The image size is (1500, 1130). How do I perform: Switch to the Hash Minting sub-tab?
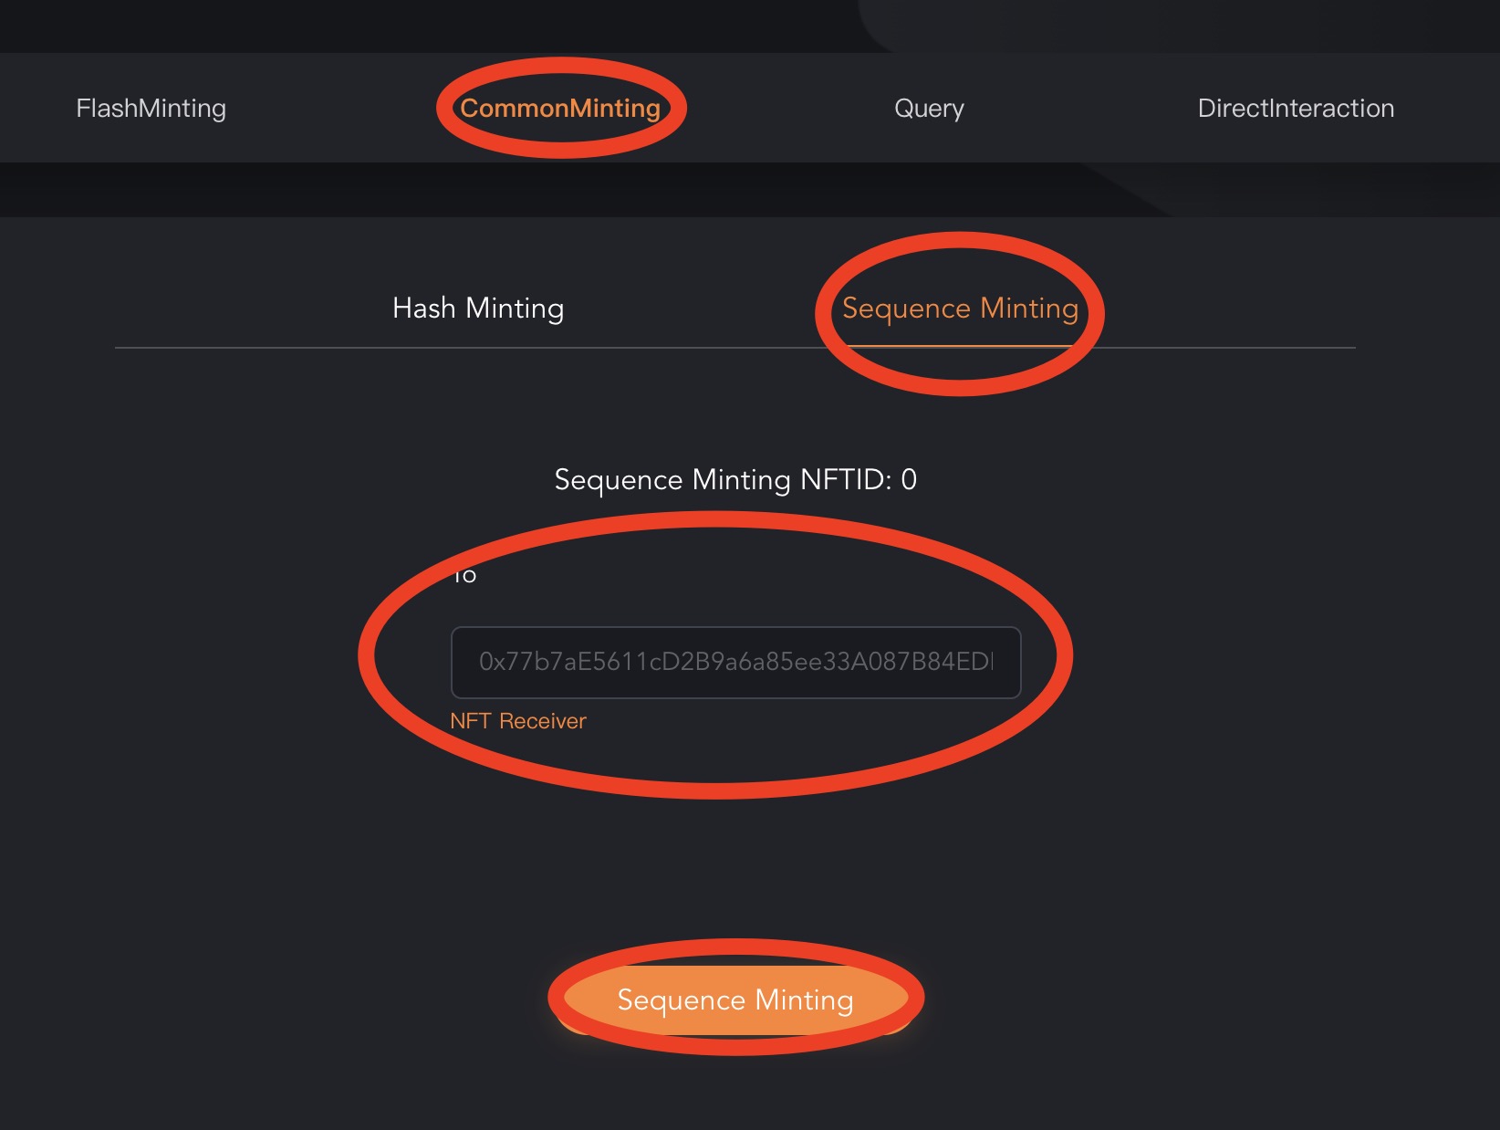pyautogui.click(x=478, y=309)
